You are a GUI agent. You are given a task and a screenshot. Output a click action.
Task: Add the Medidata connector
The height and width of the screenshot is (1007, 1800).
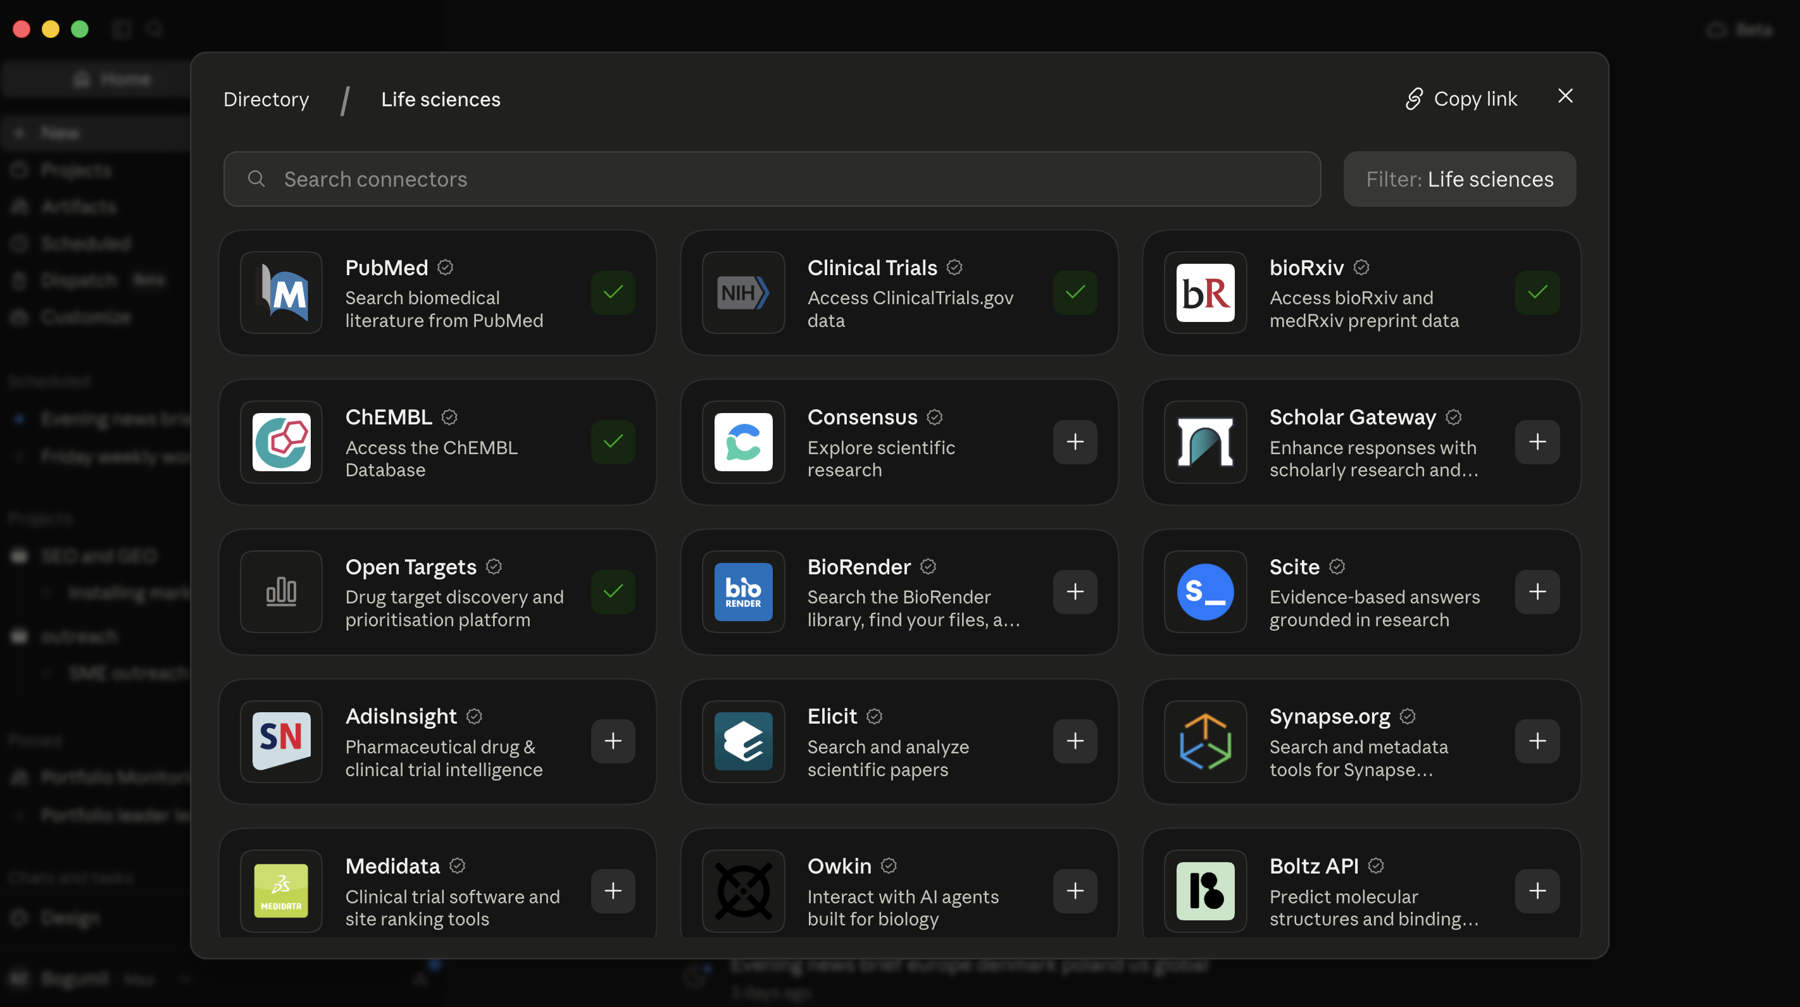tap(613, 891)
